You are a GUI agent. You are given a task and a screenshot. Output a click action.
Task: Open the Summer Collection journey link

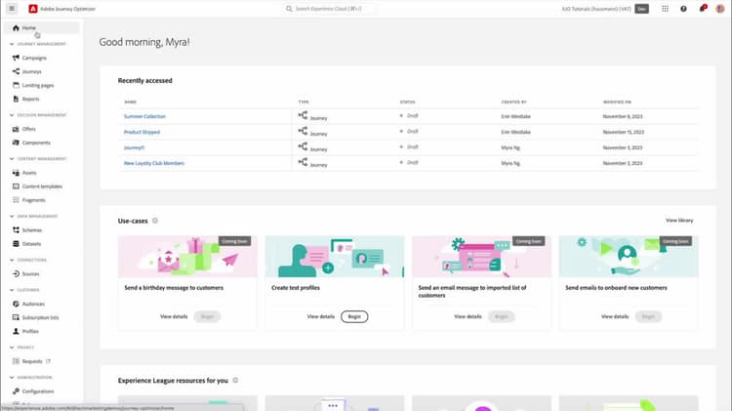(x=144, y=116)
